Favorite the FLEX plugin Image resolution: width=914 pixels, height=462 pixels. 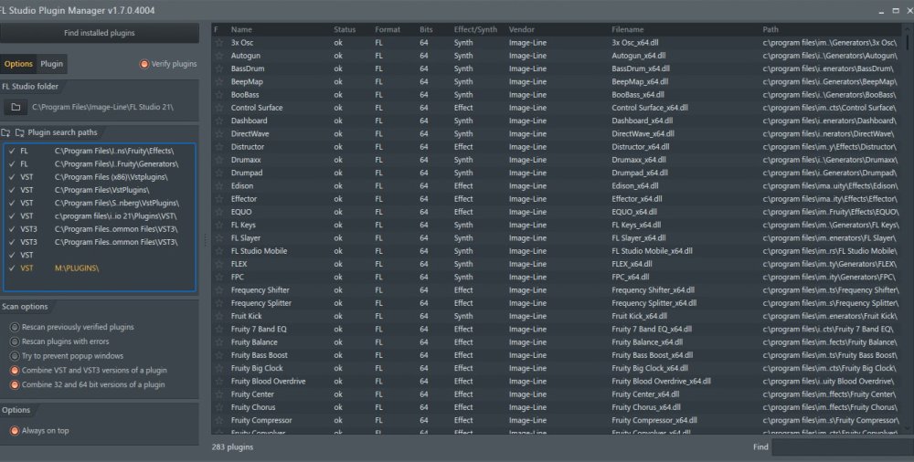coord(219,264)
